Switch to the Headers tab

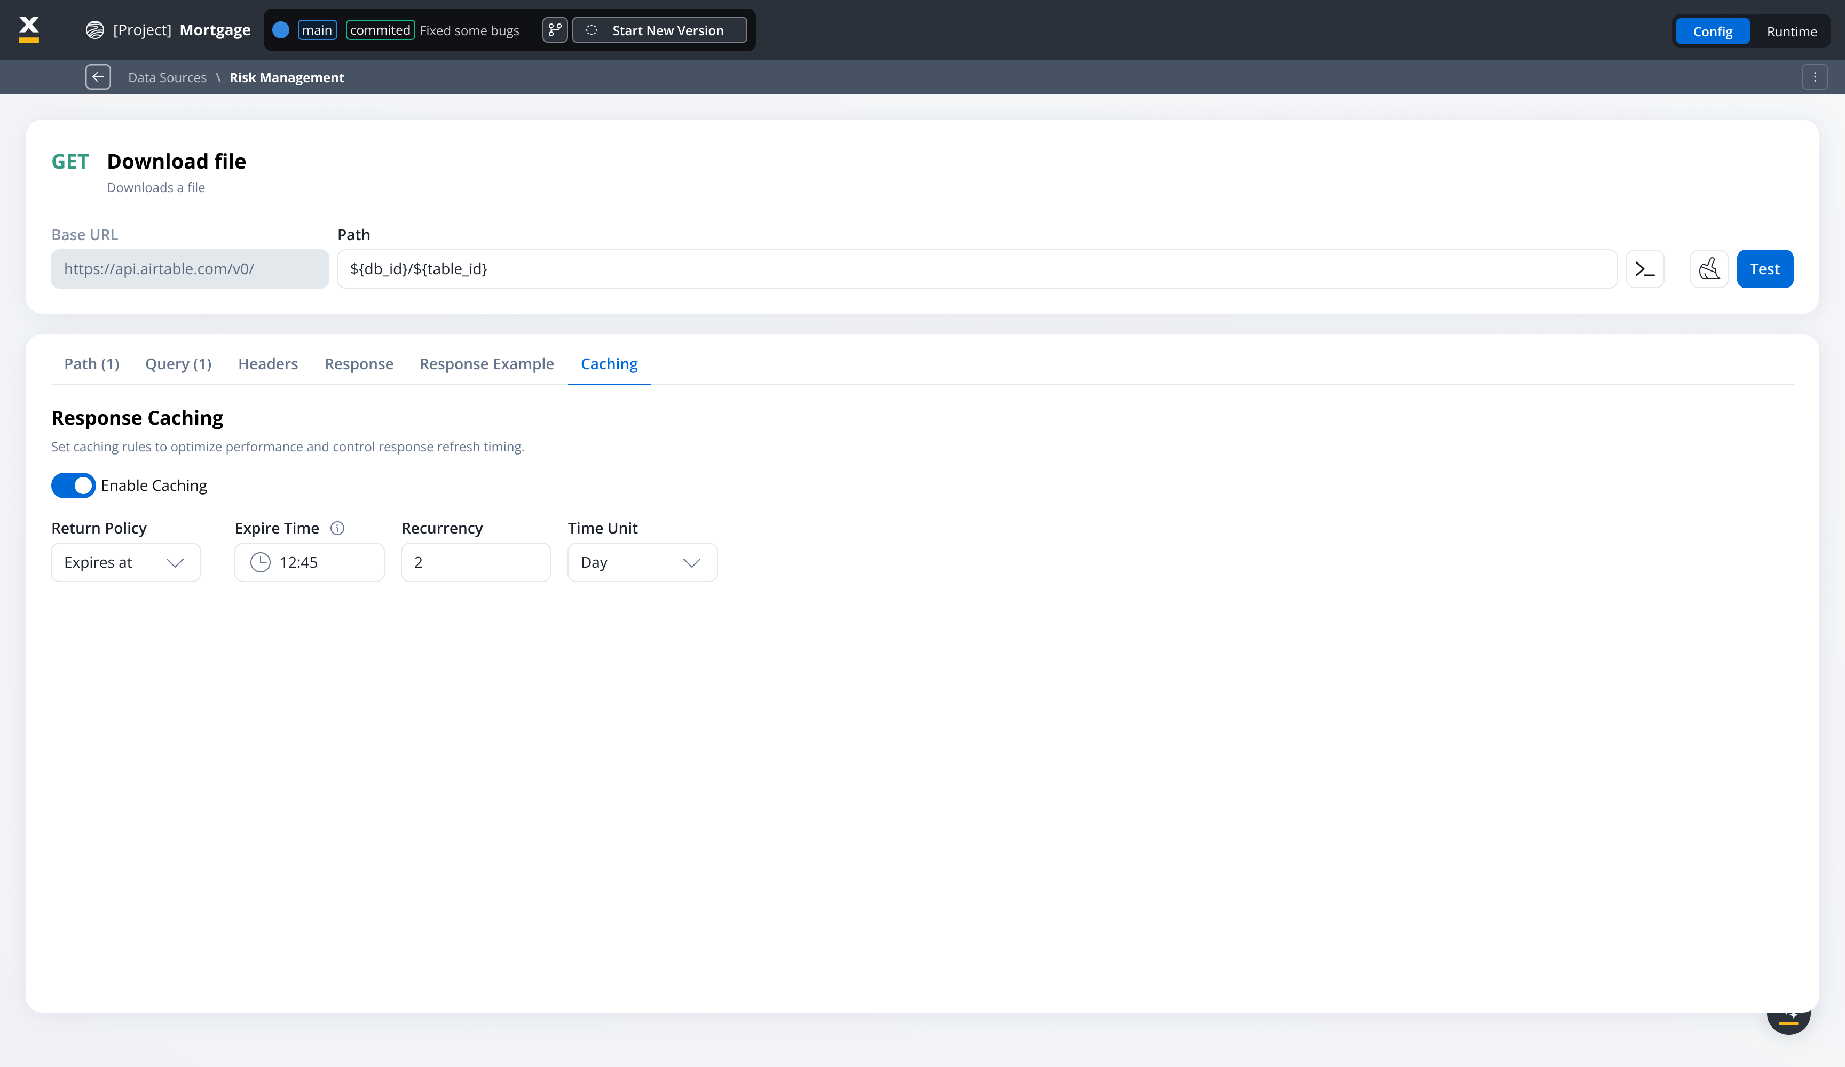(268, 364)
